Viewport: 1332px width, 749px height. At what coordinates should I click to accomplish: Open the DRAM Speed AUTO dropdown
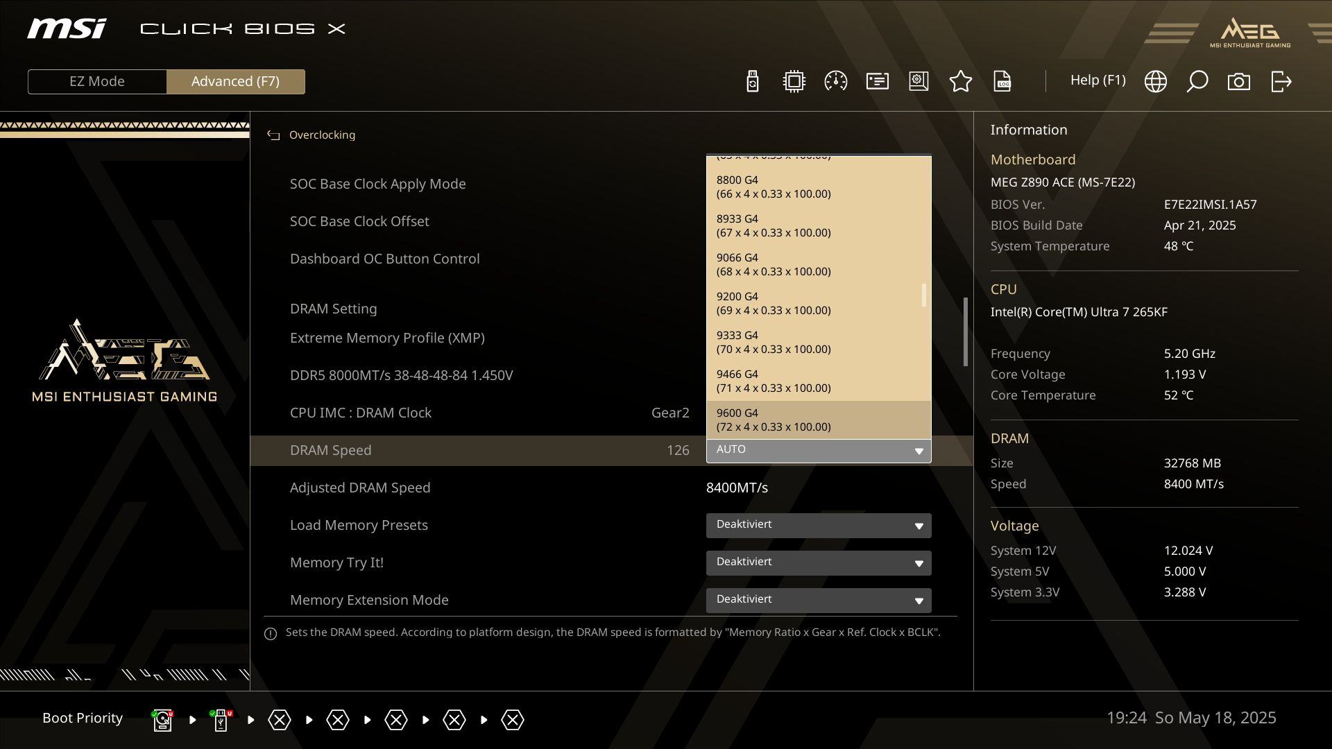(818, 450)
